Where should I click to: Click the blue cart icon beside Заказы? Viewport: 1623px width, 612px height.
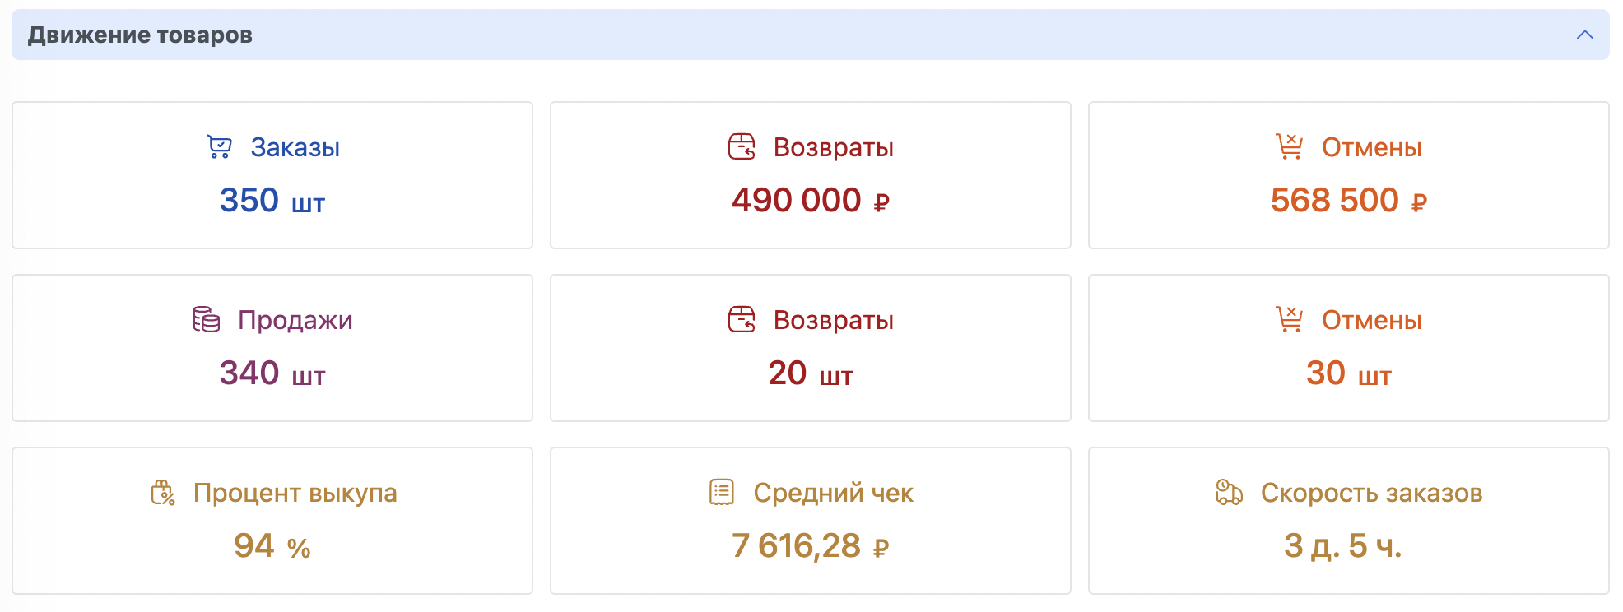coord(219,146)
